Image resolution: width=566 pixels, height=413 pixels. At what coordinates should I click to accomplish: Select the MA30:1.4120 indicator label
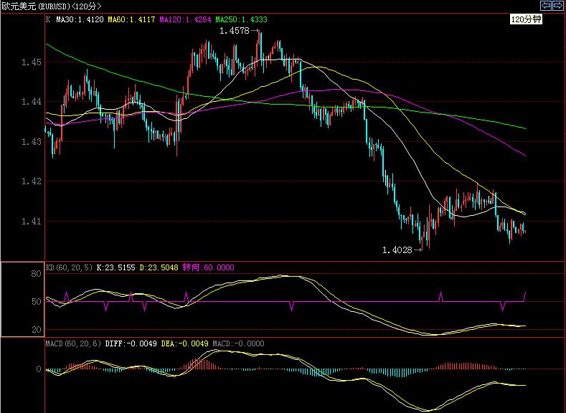(80, 19)
